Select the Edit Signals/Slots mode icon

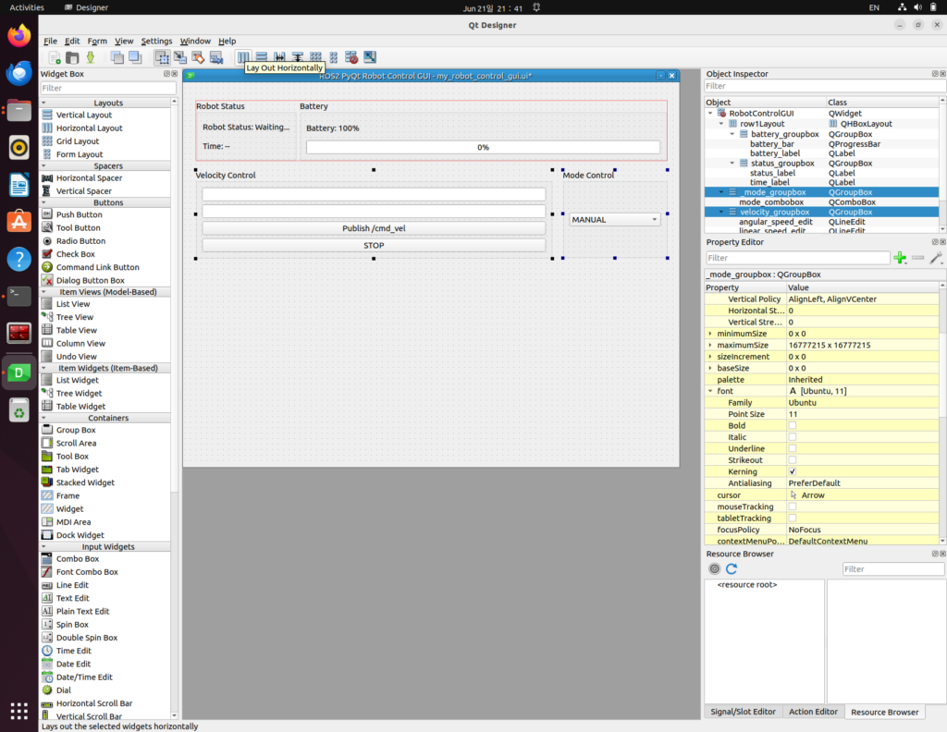(180, 58)
